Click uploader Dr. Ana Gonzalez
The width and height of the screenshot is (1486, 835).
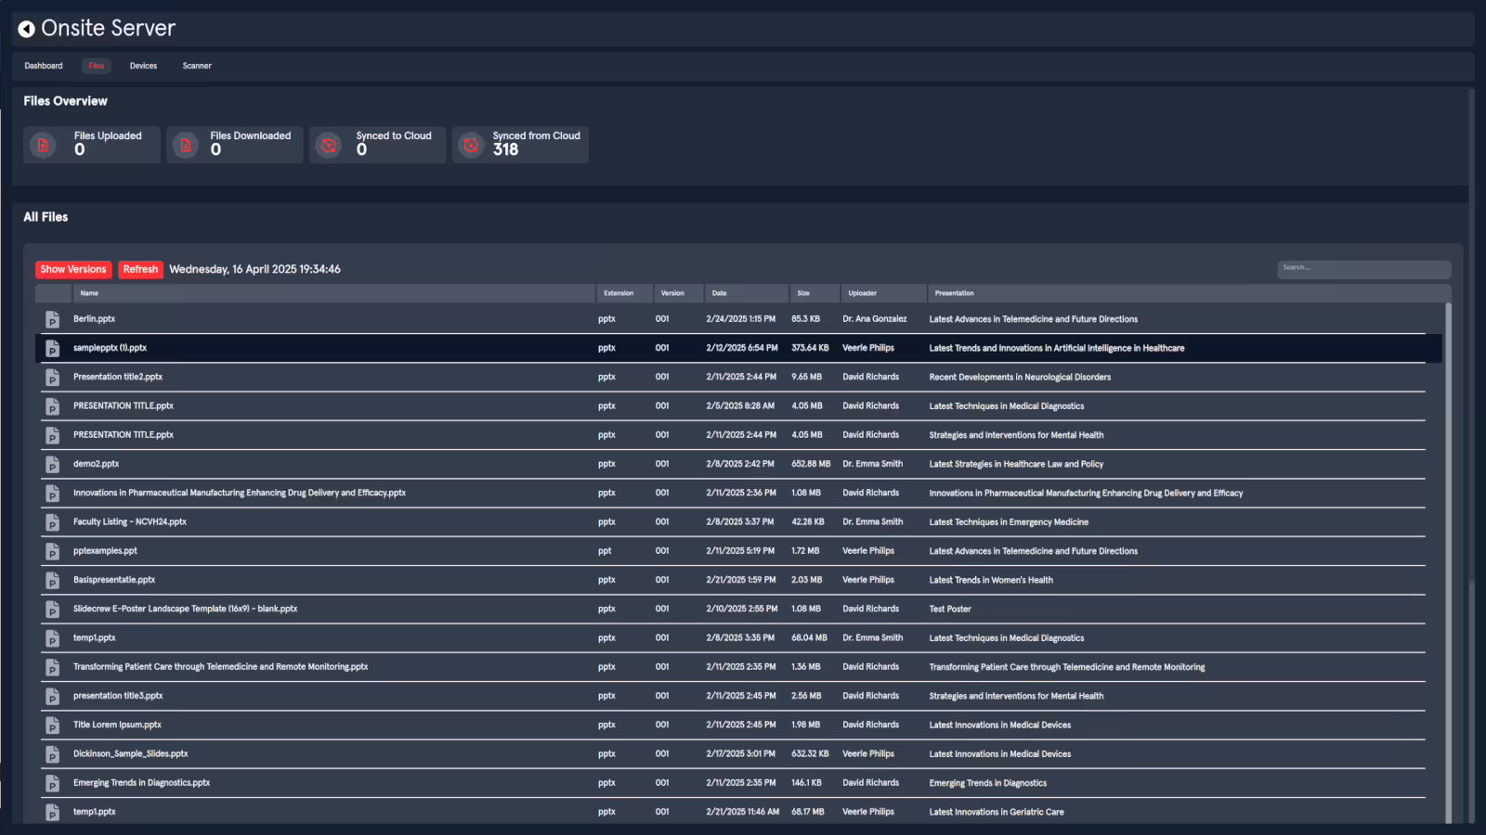tap(875, 319)
